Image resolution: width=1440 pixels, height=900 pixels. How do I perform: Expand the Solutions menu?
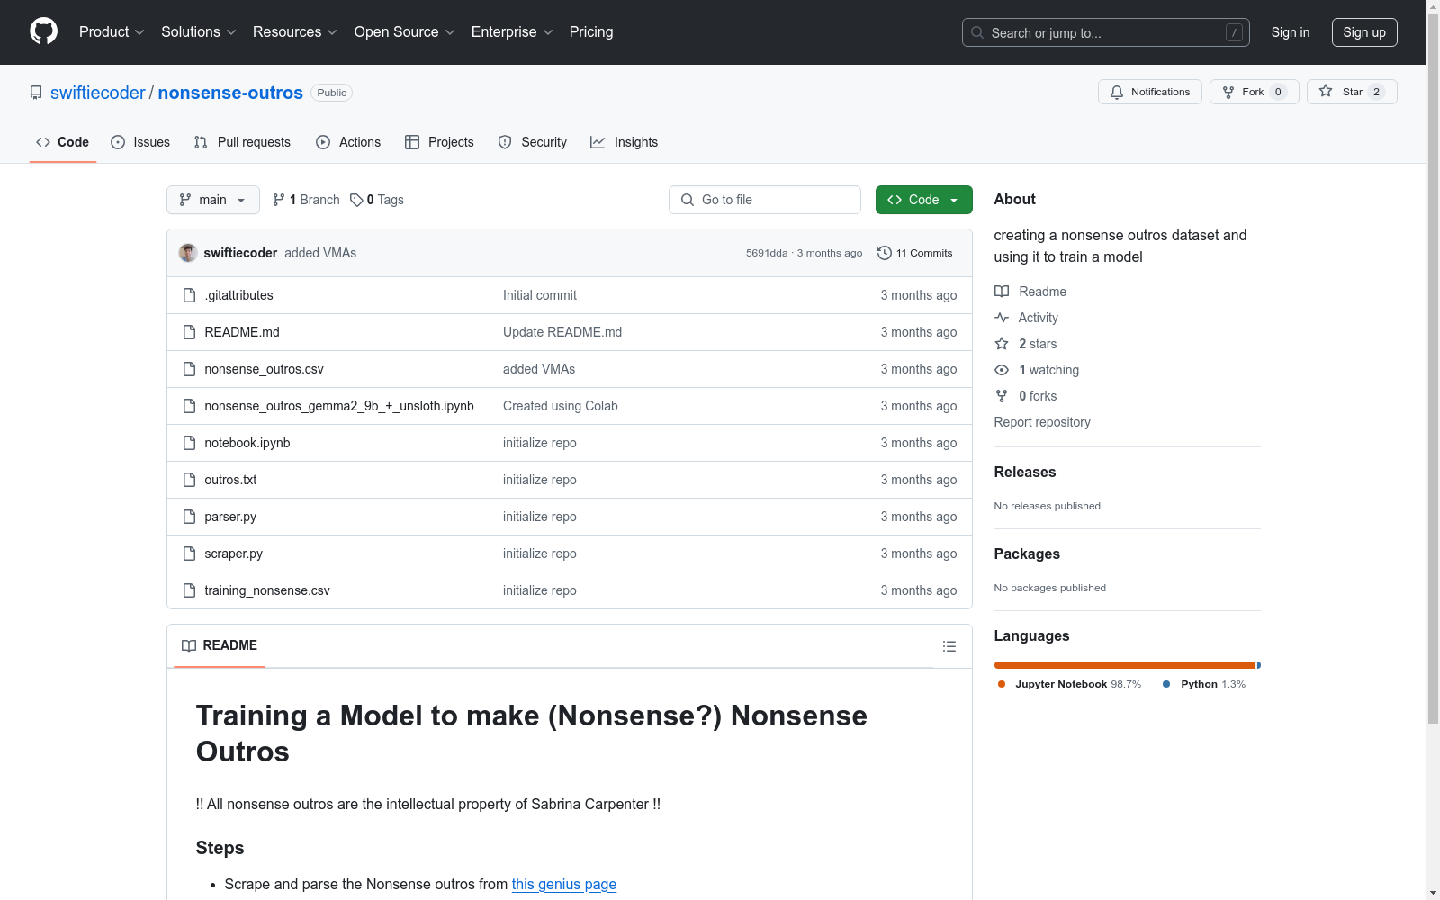click(x=199, y=32)
